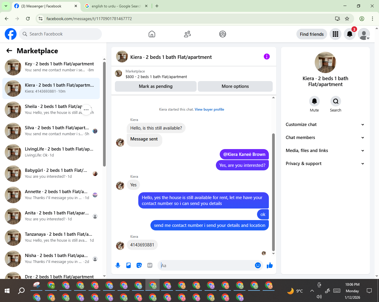The image size is (379, 302).
Task: Bookmark this page star icon
Action: (347, 19)
